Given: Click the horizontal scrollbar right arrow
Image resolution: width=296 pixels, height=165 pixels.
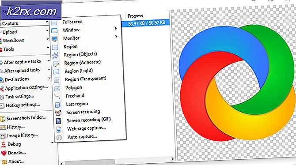Looking at the screenshot, I should [172, 159].
